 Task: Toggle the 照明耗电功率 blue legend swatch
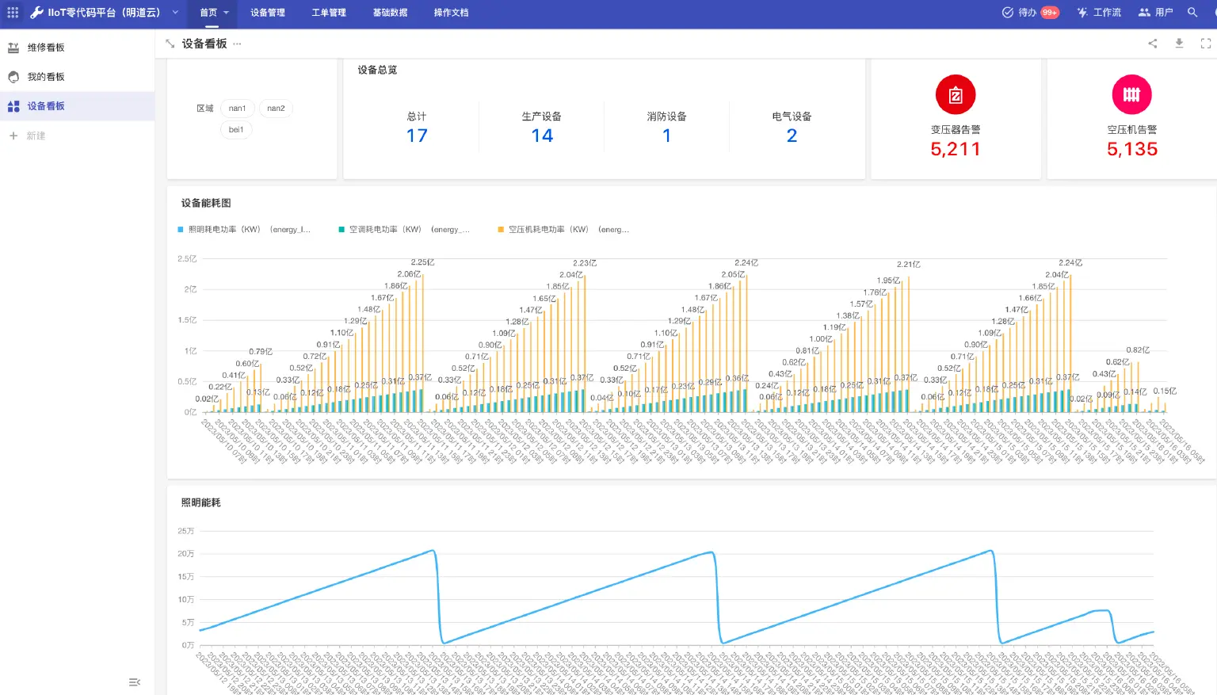pyautogui.click(x=181, y=230)
